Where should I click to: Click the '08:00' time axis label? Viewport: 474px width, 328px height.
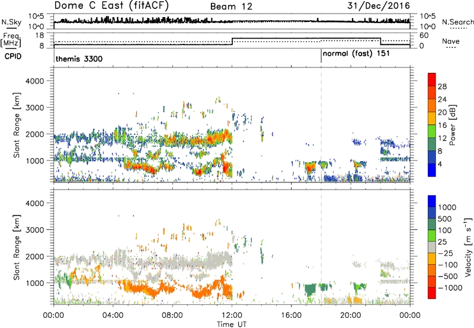[172, 316]
